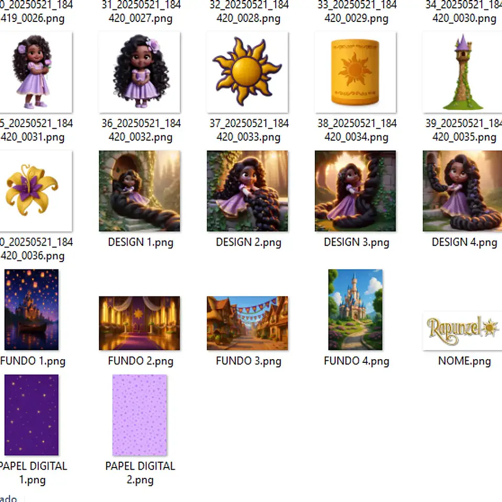The width and height of the screenshot is (502, 502).
Task: Select the tower thumbnail 39_20250521
Action: tap(462, 72)
